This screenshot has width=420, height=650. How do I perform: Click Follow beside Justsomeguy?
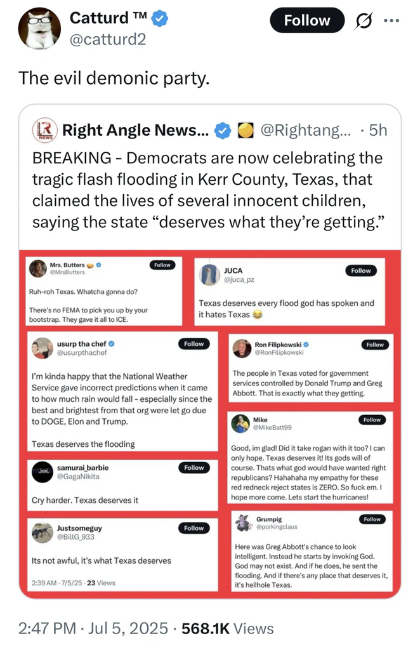pos(194,528)
